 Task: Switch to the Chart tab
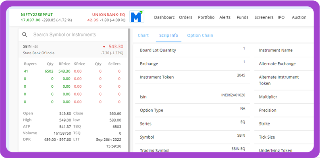[143, 35]
